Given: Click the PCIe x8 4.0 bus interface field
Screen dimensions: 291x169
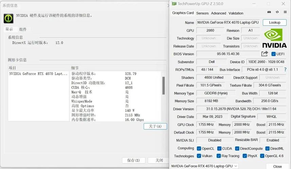Looking at the screenshot, I should [262, 70].
